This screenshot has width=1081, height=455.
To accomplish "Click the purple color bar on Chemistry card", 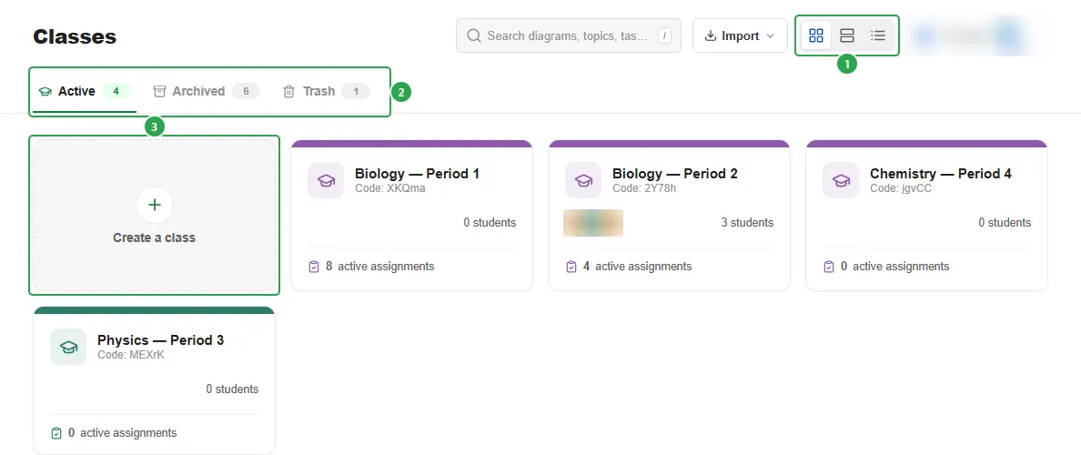I will pyautogui.click(x=926, y=144).
